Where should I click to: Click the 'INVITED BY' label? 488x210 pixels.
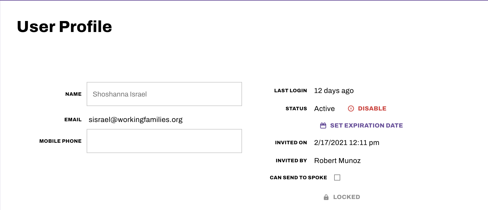(291, 160)
